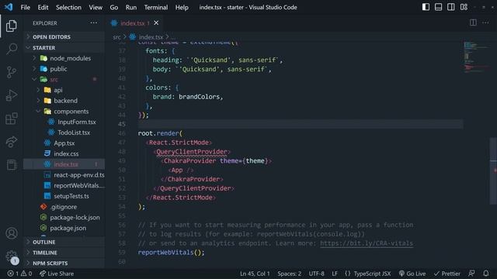The image size is (497, 279).
Task: Click Prettier in status bar
Action: (447, 274)
